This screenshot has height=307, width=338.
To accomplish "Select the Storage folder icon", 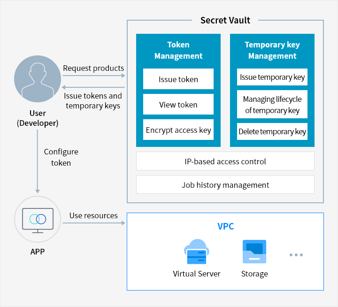I will pos(254,252).
